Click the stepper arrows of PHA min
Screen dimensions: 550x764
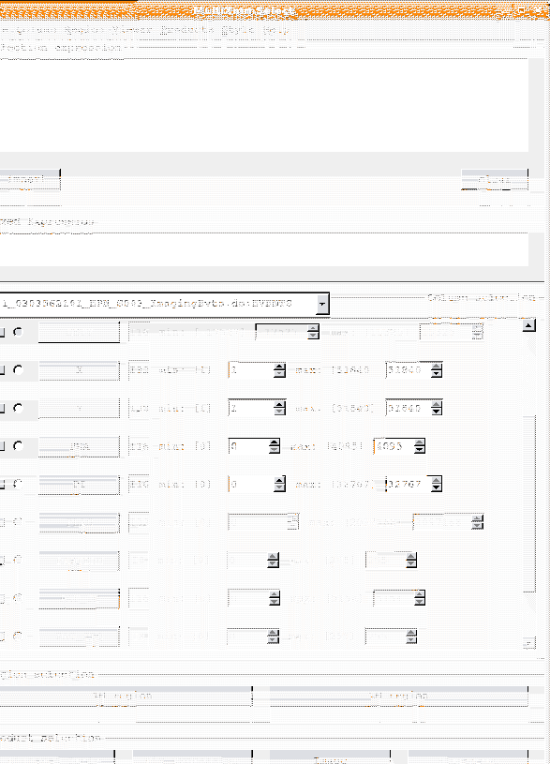coord(275,446)
